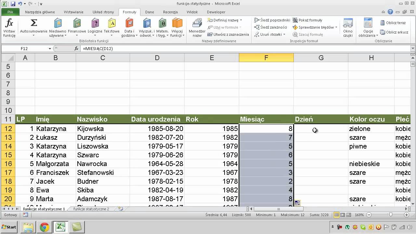Click the zoom in plus button
Screen dimensions: 416x234
(x=407, y=215)
